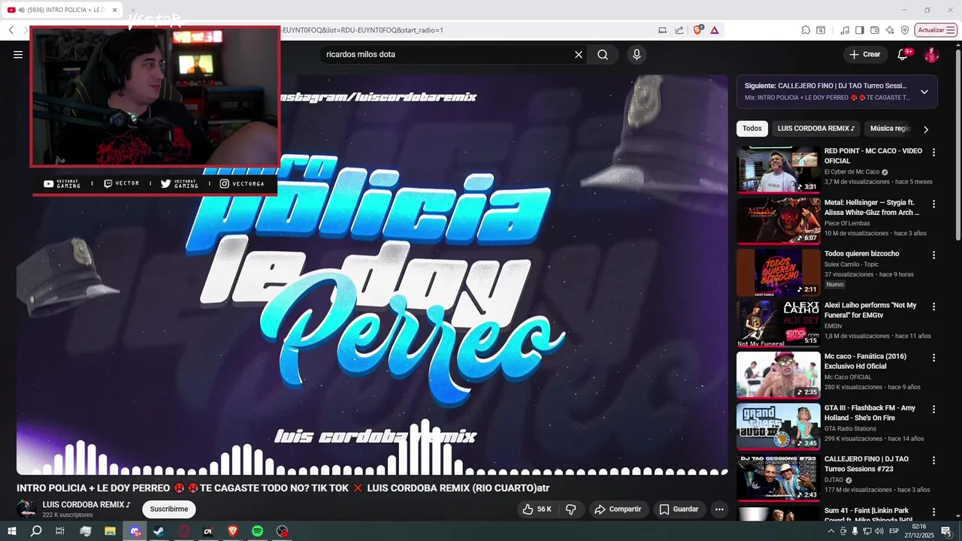Screen dimensions: 962x541
Task: Toggle the browser sidebar panel icon
Action: coord(860,30)
